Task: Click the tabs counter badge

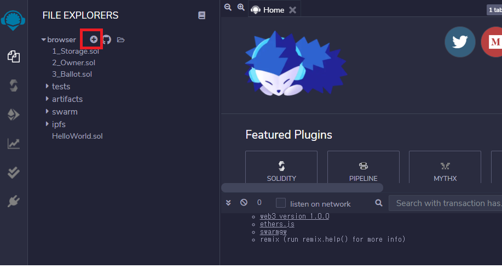Action: (494, 10)
